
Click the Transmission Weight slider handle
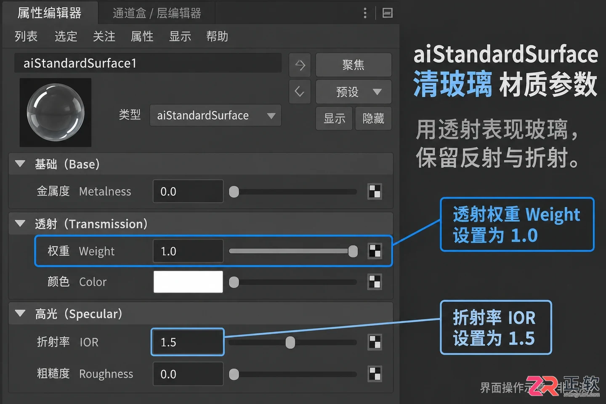click(353, 251)
